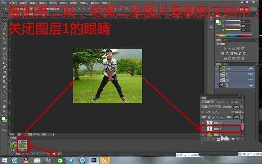Open layer opacity 100% dropdown arrow

tap(241, 107)
